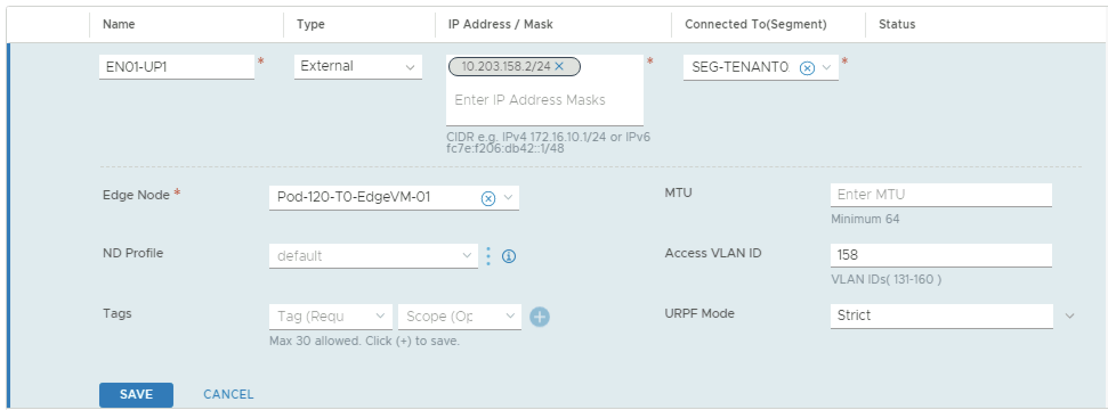Select the Access VLAN ID field
The height and width of the screenshot is (410, 1108).
pos(940,255)
